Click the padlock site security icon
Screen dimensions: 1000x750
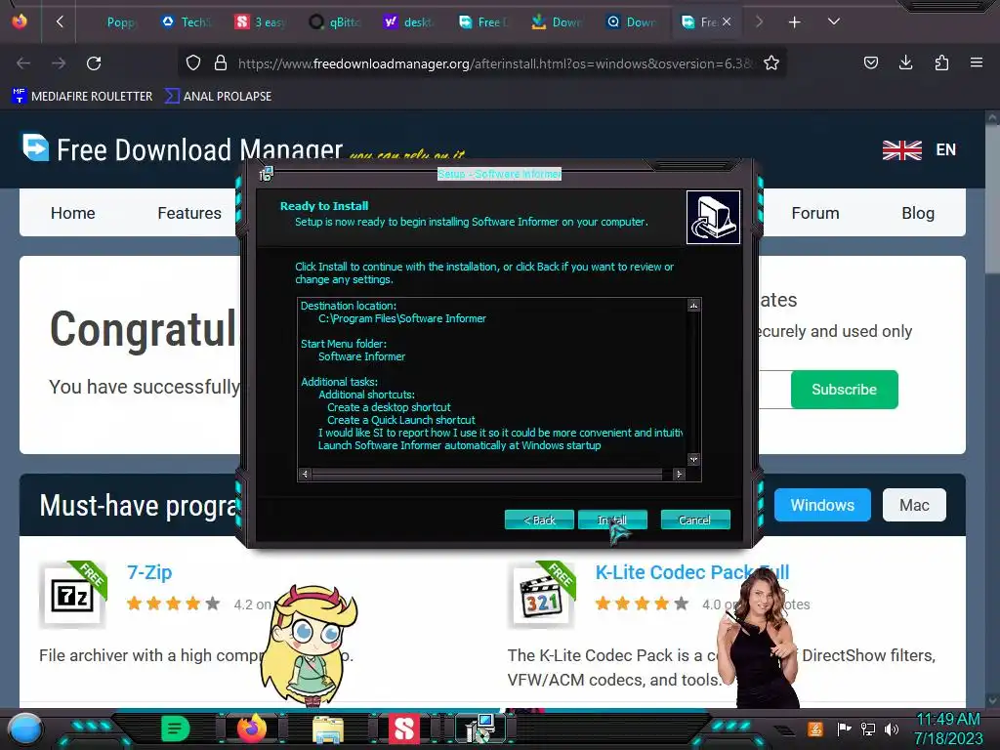point(221,63)
